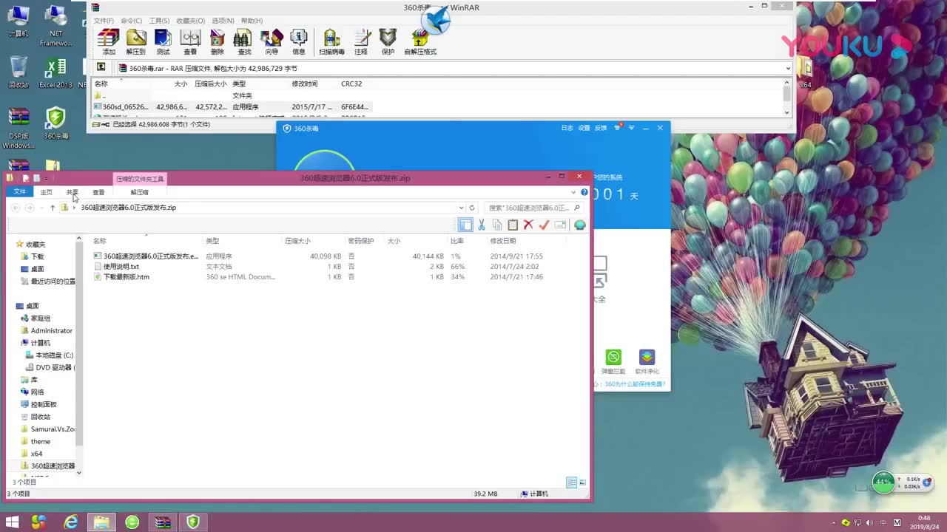Image resolution: width=947 pixels, height=532 pixels.
Task: Open the 帮助(H) menu in WinRAR
Action: pos(252,21)
